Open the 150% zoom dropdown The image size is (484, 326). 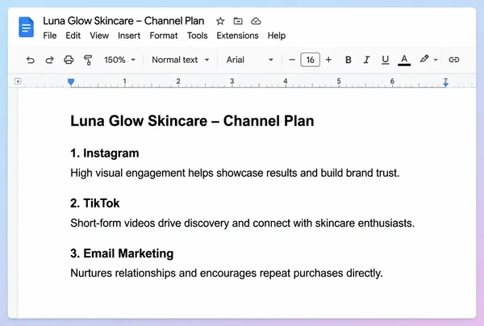119,60
